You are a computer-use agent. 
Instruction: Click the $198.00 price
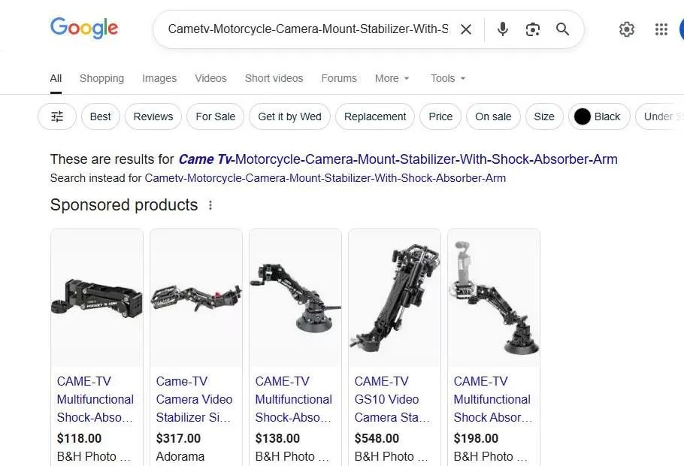click(476, 438)
